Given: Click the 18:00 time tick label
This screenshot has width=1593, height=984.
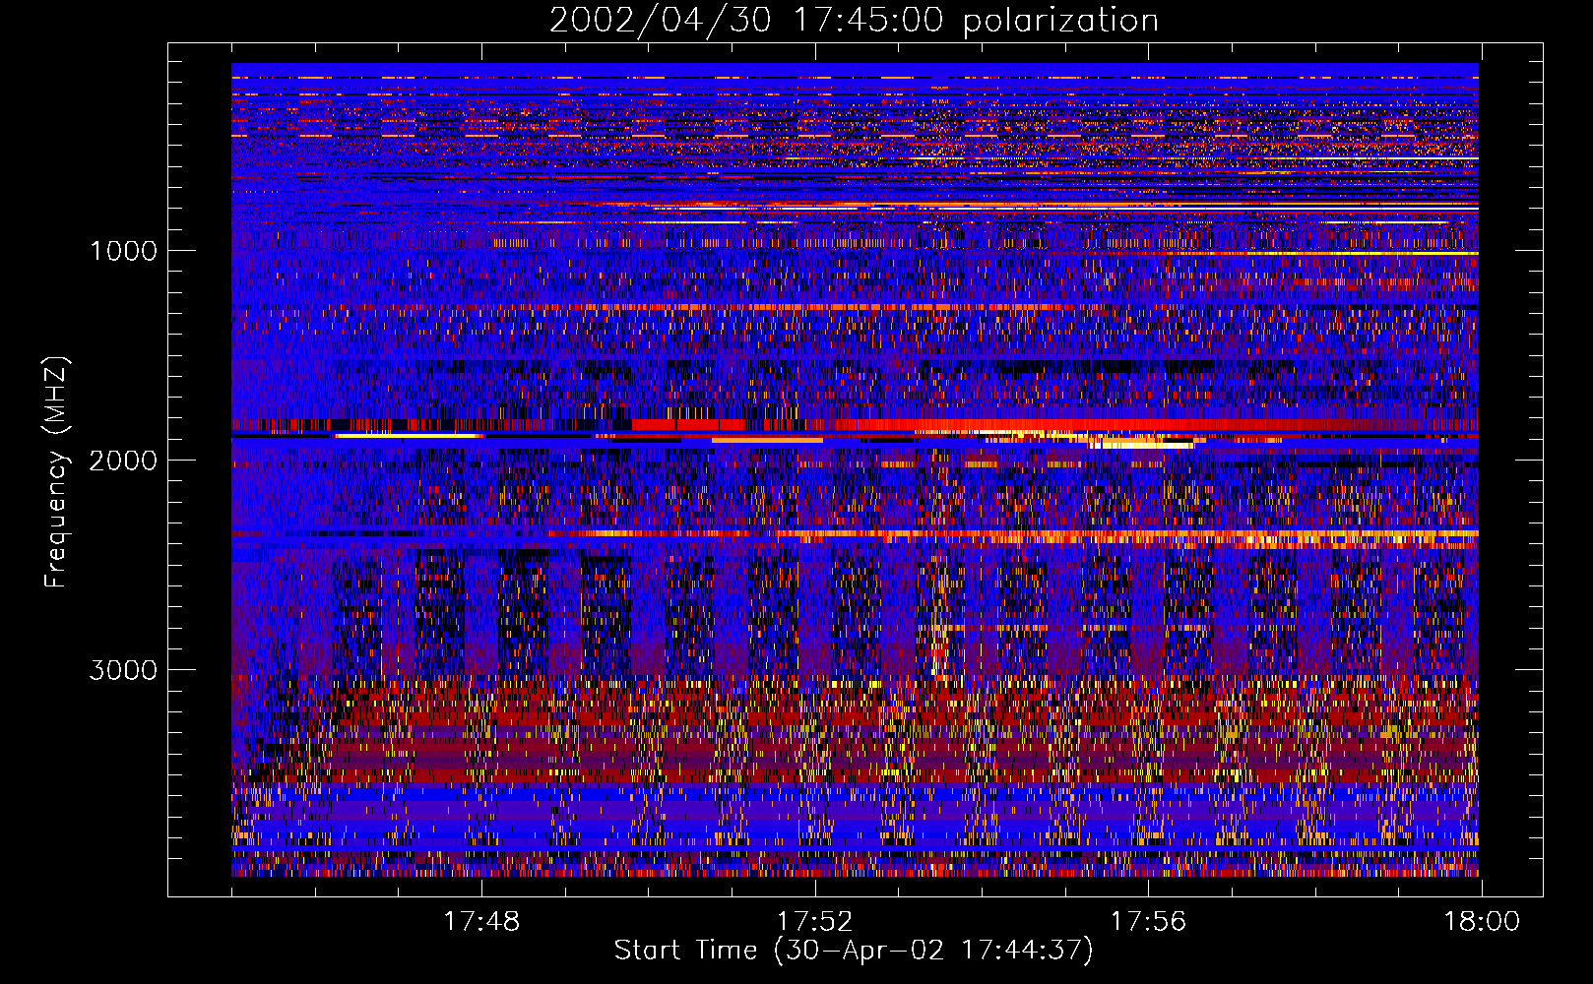Looking at the screenshot, I should [x=1481, y=922].
